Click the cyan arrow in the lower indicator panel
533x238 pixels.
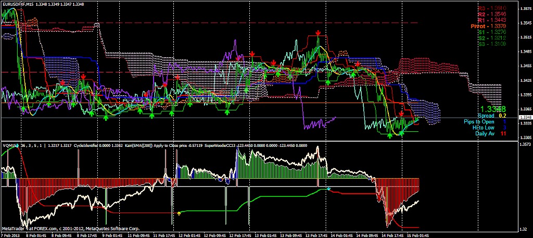(x=328, y=189)
